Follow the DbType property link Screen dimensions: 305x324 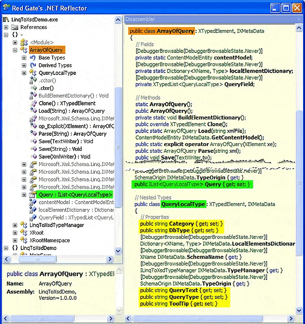pyautogui.click(x=179, y=230)
